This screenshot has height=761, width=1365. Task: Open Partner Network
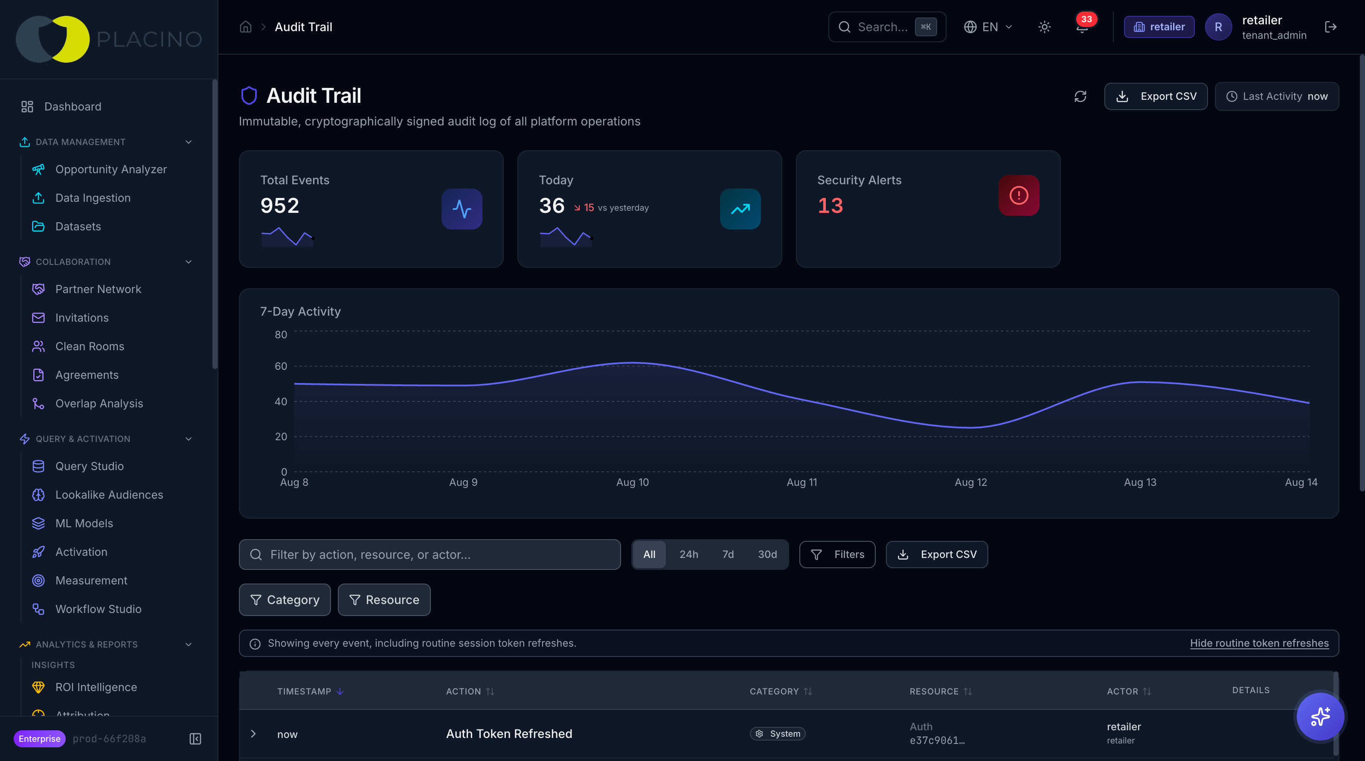click(98, 289)
